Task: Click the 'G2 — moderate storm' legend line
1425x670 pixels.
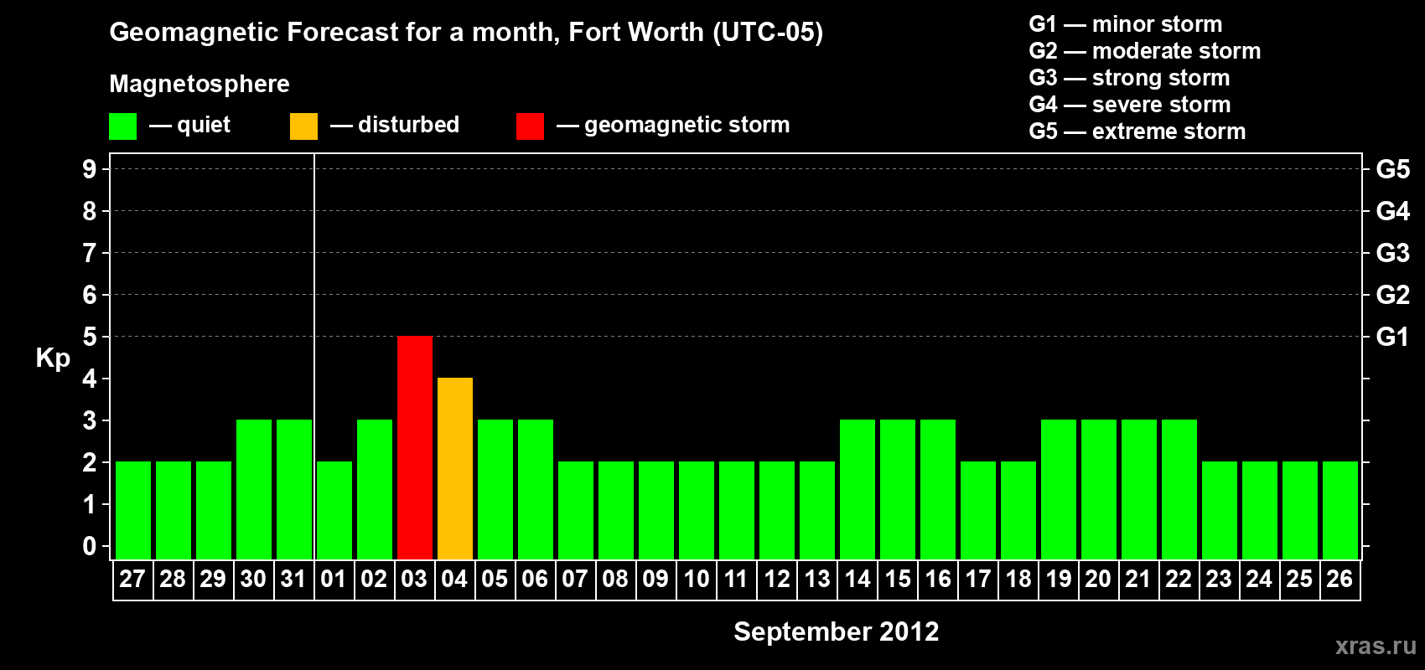Action: coord(1144,51)
